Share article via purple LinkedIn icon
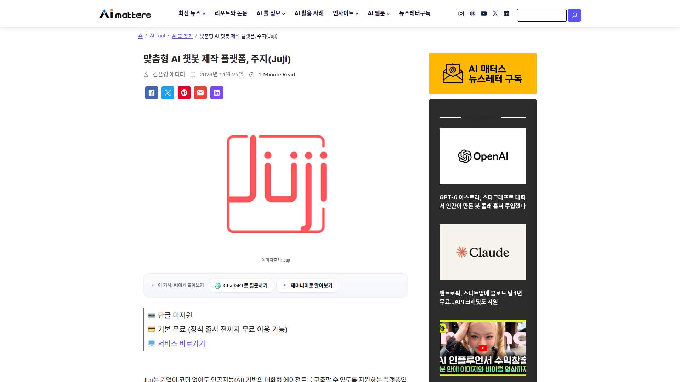 pos(217,93)
